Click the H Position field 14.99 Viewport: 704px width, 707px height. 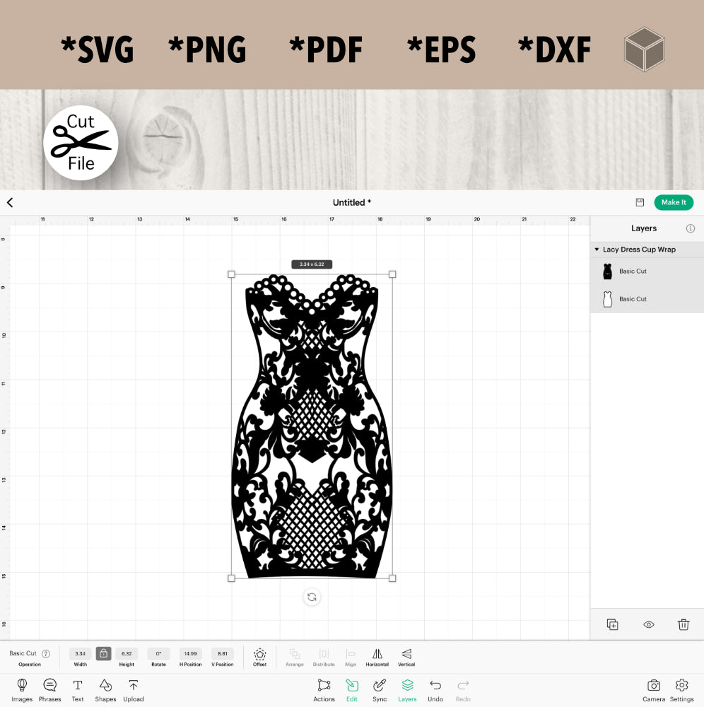pos(190,653)
